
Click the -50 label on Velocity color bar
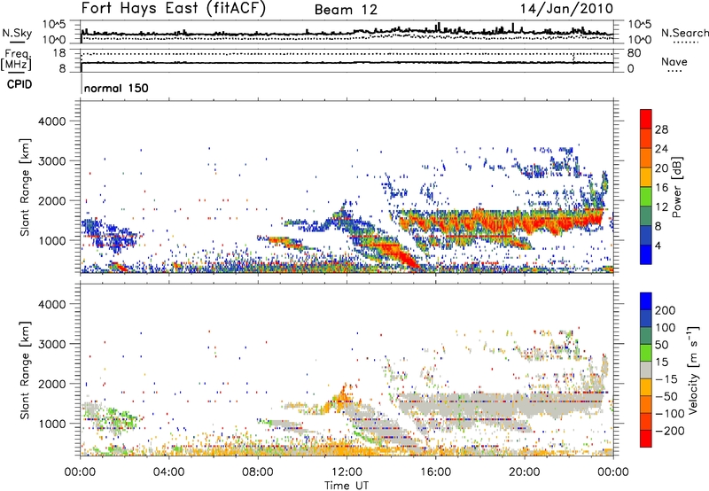(x=666, y=396)
